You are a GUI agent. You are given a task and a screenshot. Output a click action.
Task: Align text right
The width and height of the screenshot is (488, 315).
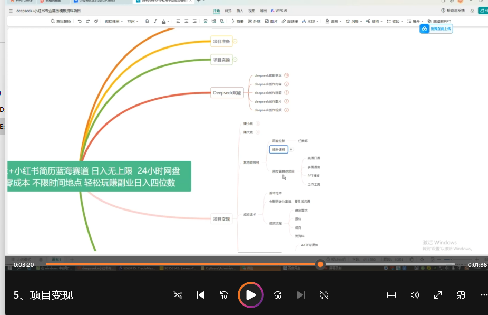(194, 21)
